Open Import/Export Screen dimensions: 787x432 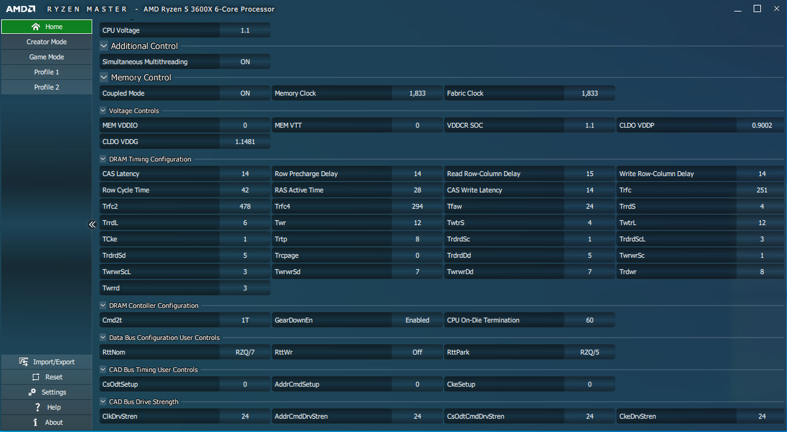[x=46, y=362]
